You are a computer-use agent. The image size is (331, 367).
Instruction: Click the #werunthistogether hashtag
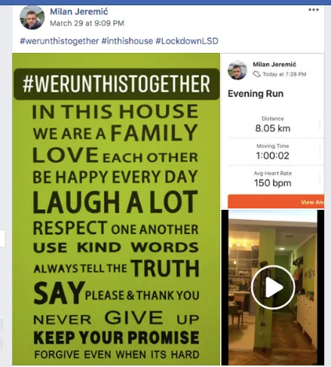[59, 41]
